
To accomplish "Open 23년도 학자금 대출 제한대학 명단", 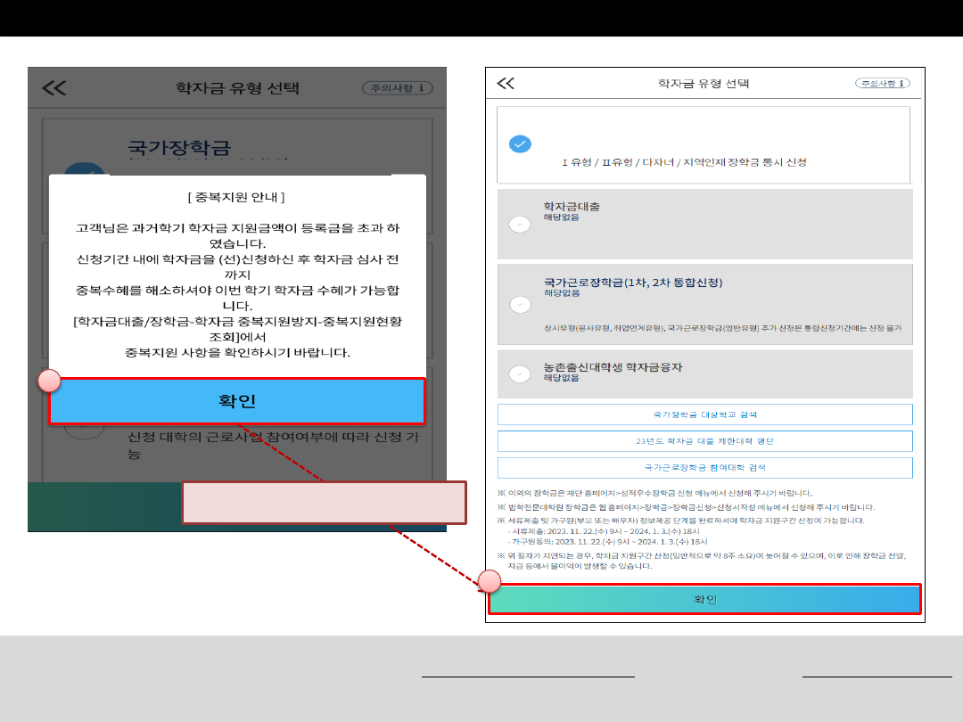I will [x=704, y=441].
